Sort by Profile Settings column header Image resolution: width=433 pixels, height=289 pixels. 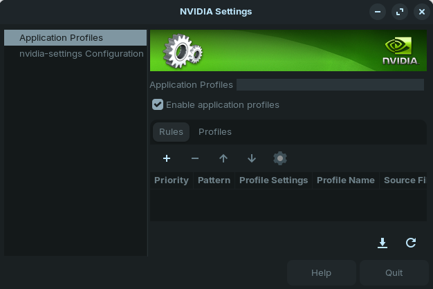273,180
